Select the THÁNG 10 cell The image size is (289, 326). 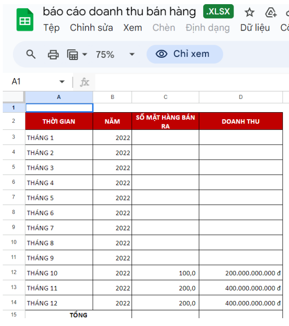(59, 273)
